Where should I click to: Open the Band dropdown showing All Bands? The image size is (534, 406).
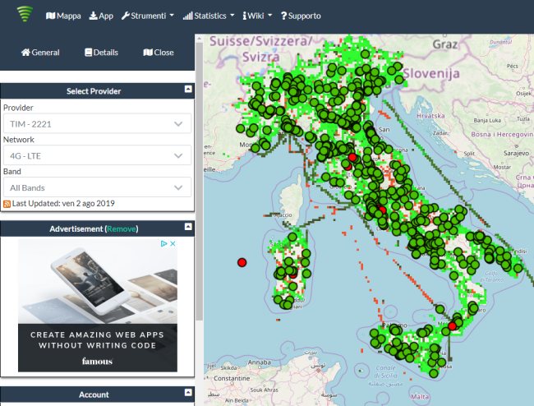(x=97, y=187)
